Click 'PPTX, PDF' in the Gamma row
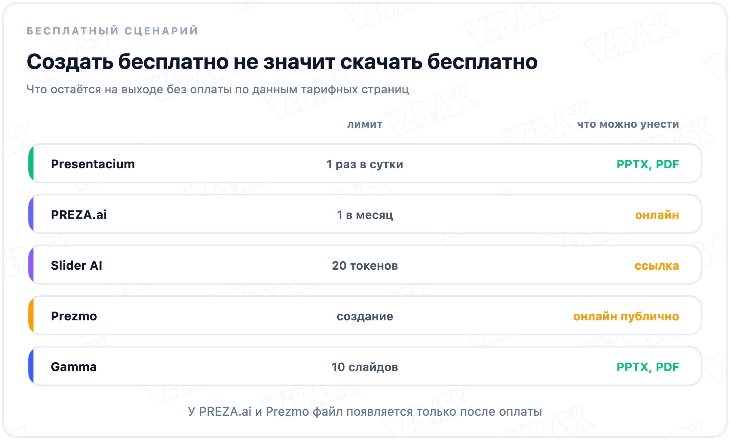The height and width of the screenshot is (440, 730). (648, 367)
